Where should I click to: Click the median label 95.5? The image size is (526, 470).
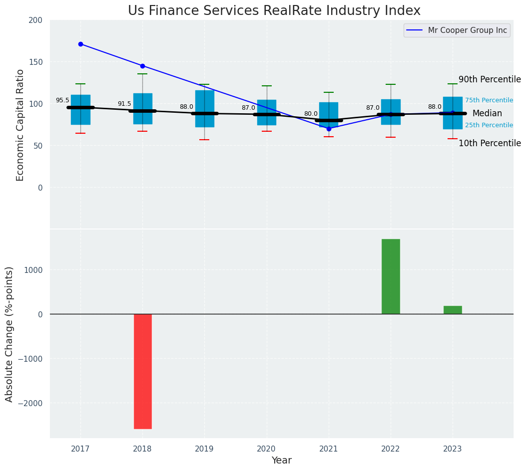pos(62,100)
